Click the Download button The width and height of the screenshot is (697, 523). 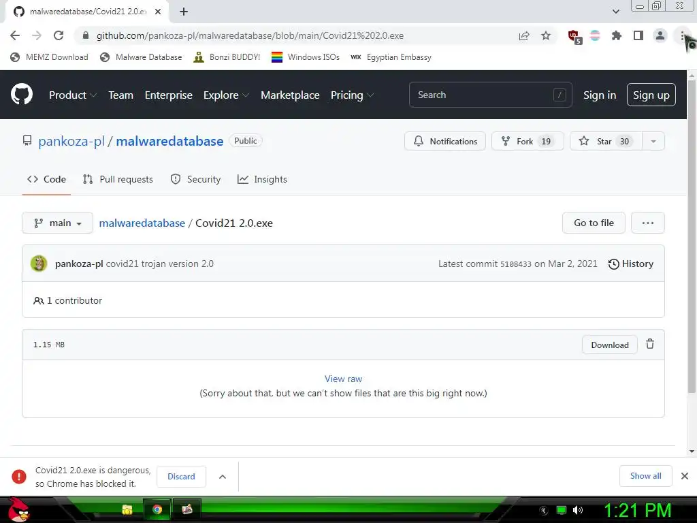click(x=610, y=345)
